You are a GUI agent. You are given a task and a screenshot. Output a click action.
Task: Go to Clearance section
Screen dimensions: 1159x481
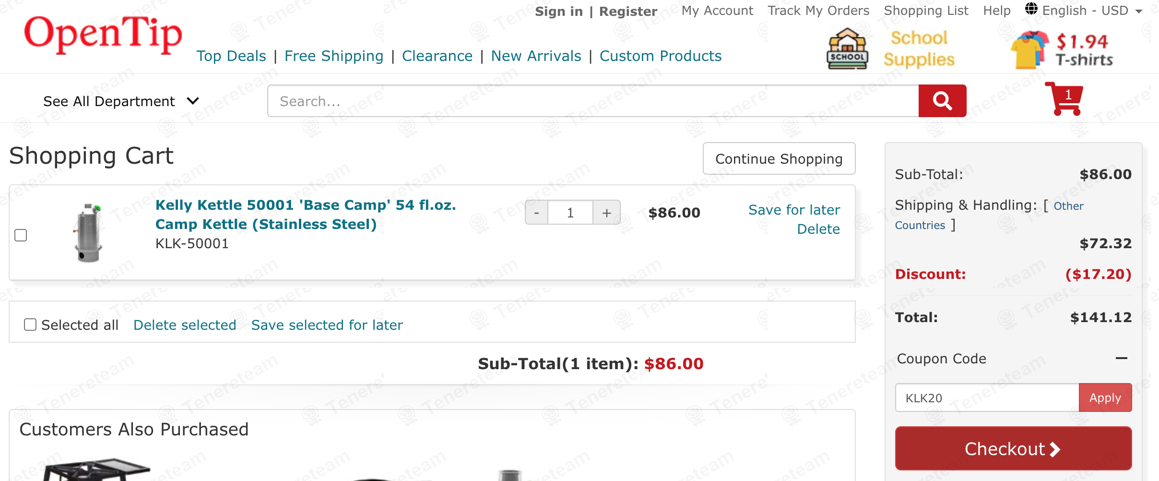click(437, 56)
